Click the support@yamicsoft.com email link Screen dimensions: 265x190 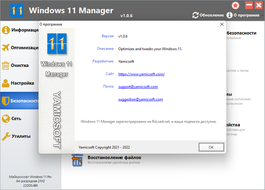(138, 87)
